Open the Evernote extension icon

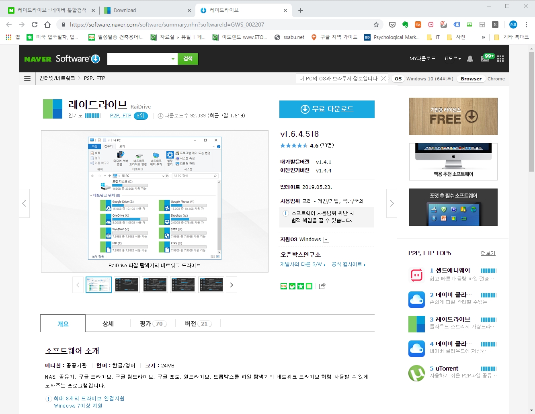(405, 25)
